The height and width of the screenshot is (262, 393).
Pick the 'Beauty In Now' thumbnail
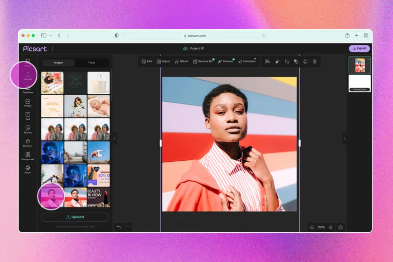98,198
